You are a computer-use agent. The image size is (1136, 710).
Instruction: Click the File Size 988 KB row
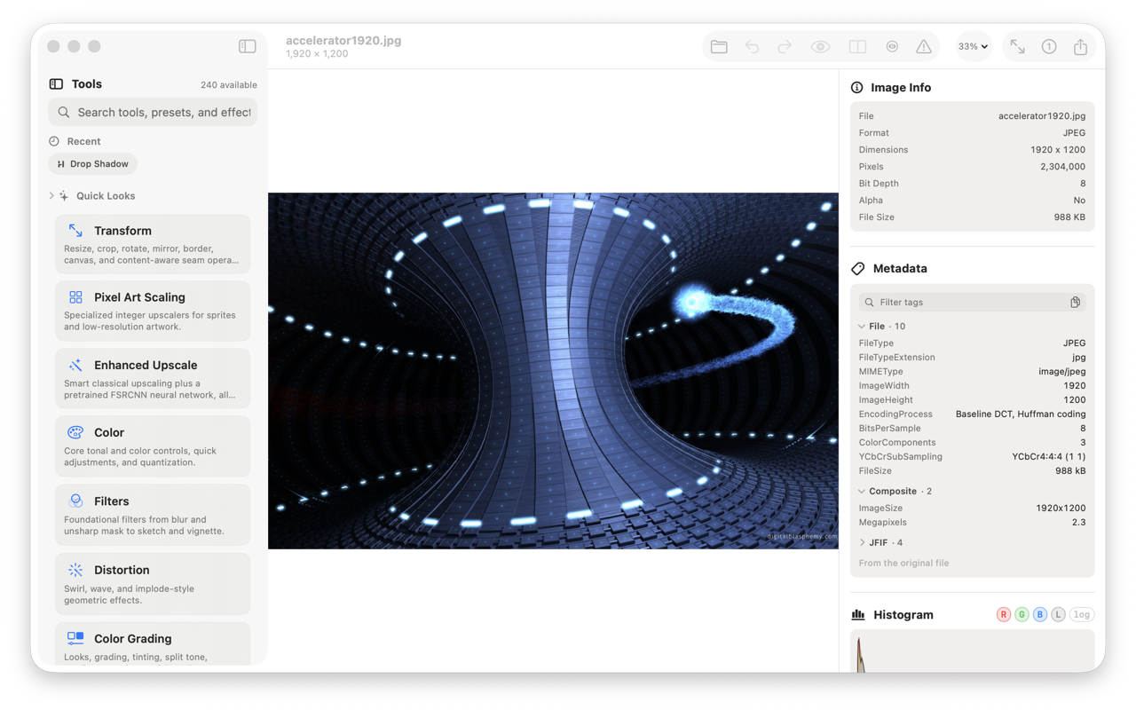click(972, 217)
